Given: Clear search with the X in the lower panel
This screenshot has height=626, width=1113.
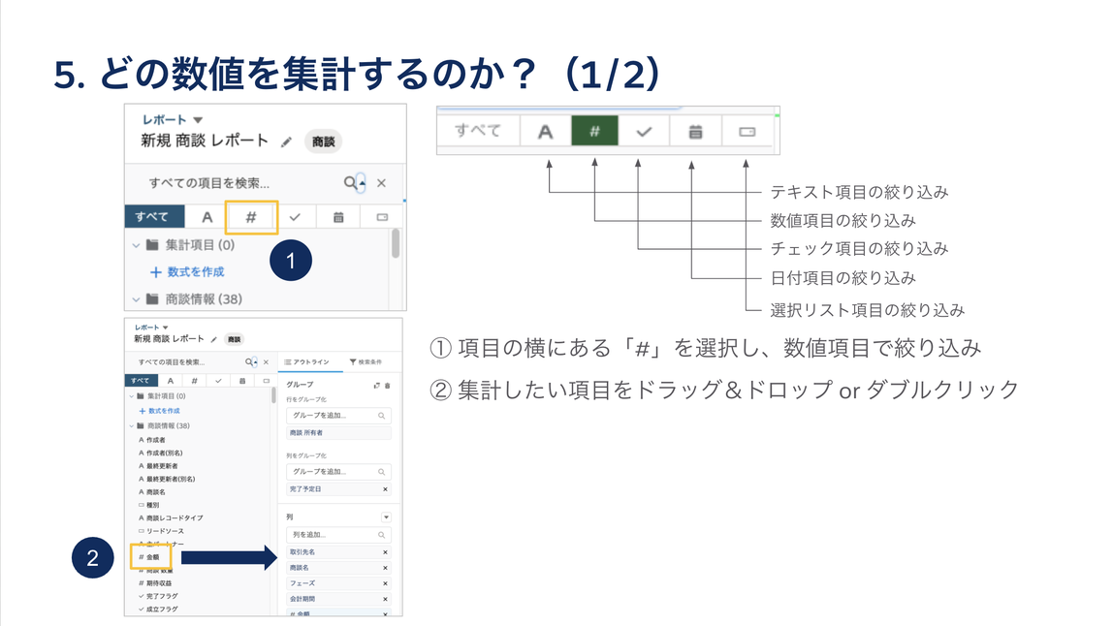Looking at the screenshot, I should click(x=267, y=362).
